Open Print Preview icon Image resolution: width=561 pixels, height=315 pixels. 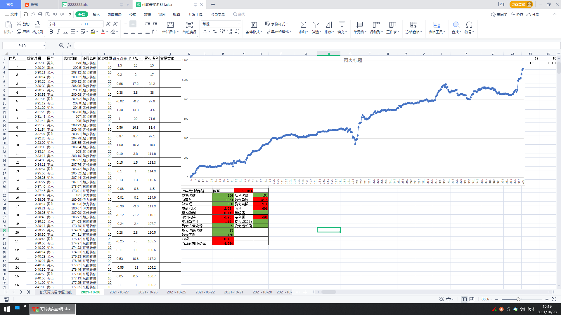tap(48, 14)
